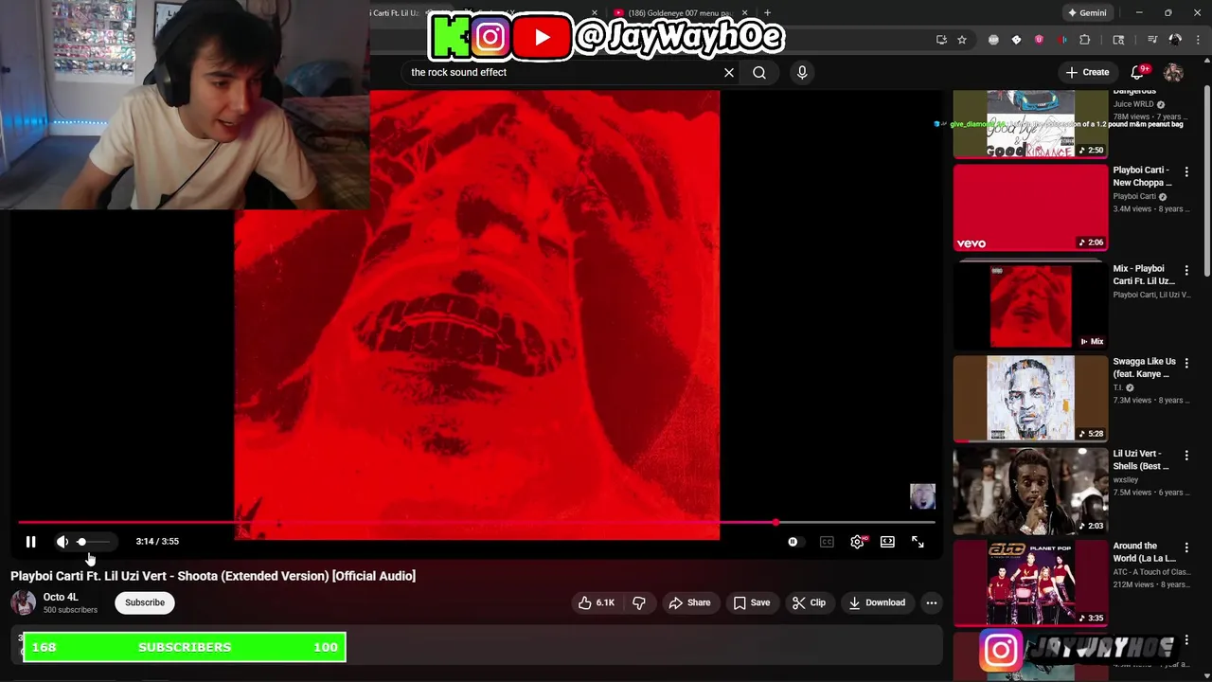Viewport: 1212px width, 682px height.
Task: Open more actions menu beside Download
Action: [x=932, y=602]
